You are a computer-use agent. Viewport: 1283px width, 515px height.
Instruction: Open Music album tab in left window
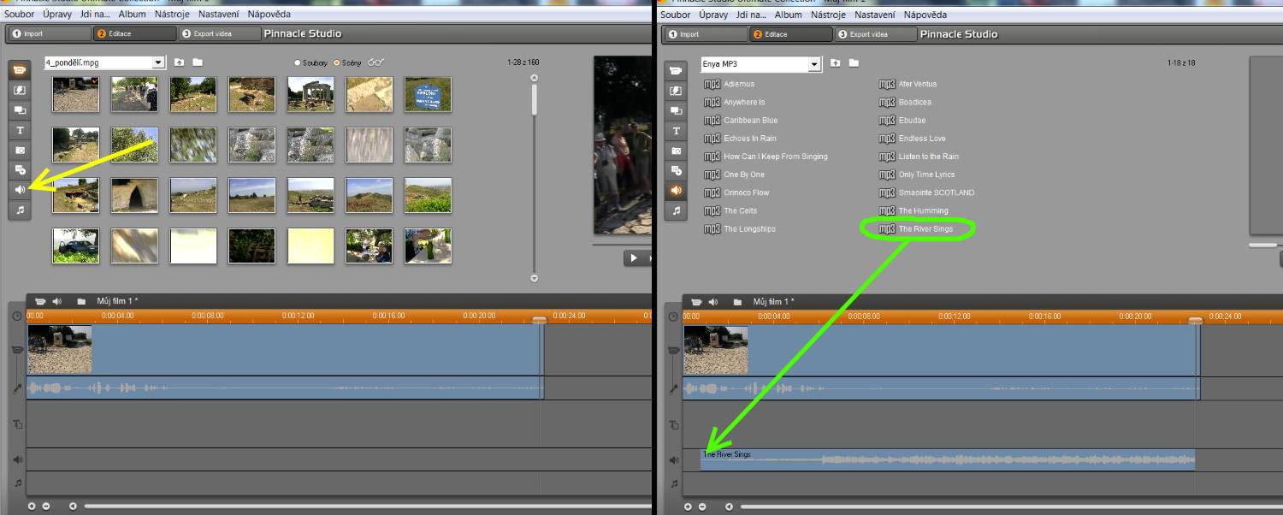coord(20,210)
